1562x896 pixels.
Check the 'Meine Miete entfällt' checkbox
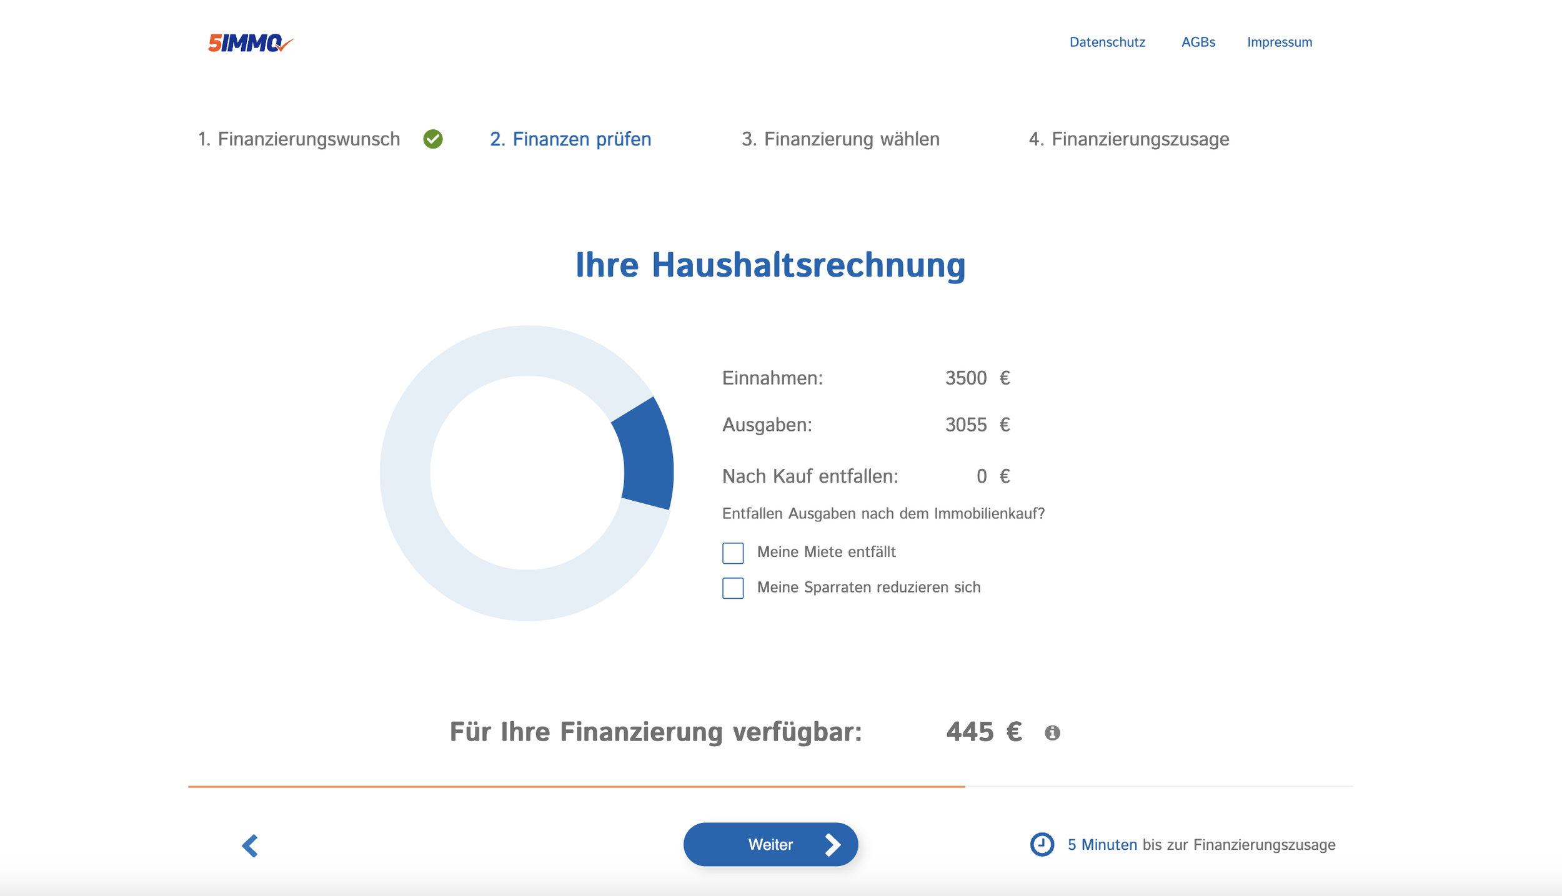click(x=733, y=553)
